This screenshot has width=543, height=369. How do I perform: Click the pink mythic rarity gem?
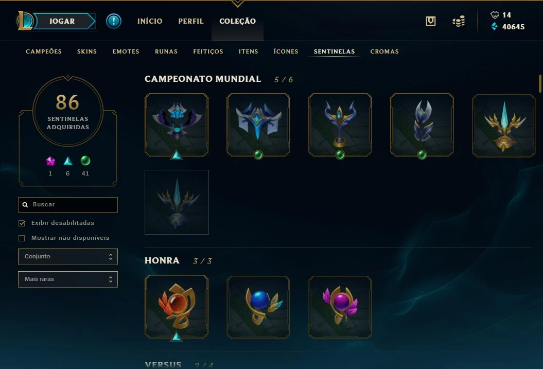[50, 161]
